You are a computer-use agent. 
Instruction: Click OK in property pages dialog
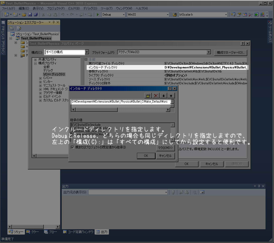click(x=187, y=164)
